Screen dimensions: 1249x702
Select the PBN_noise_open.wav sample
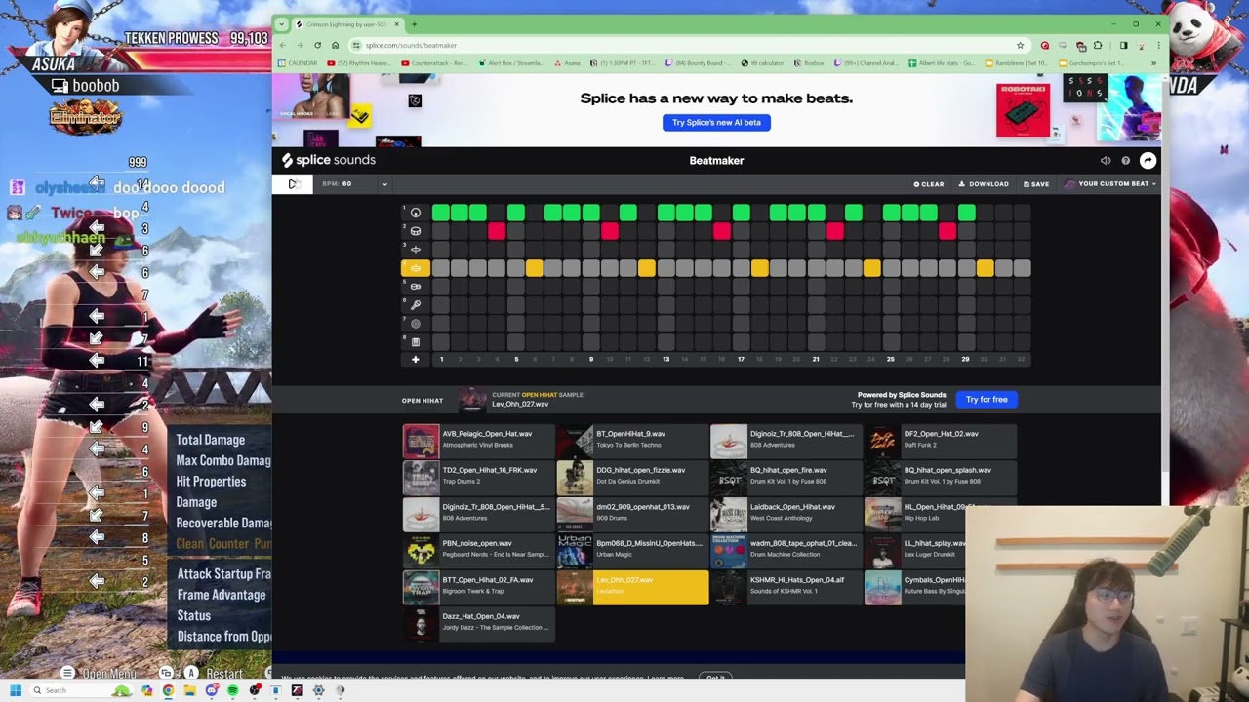pos(478,549)
